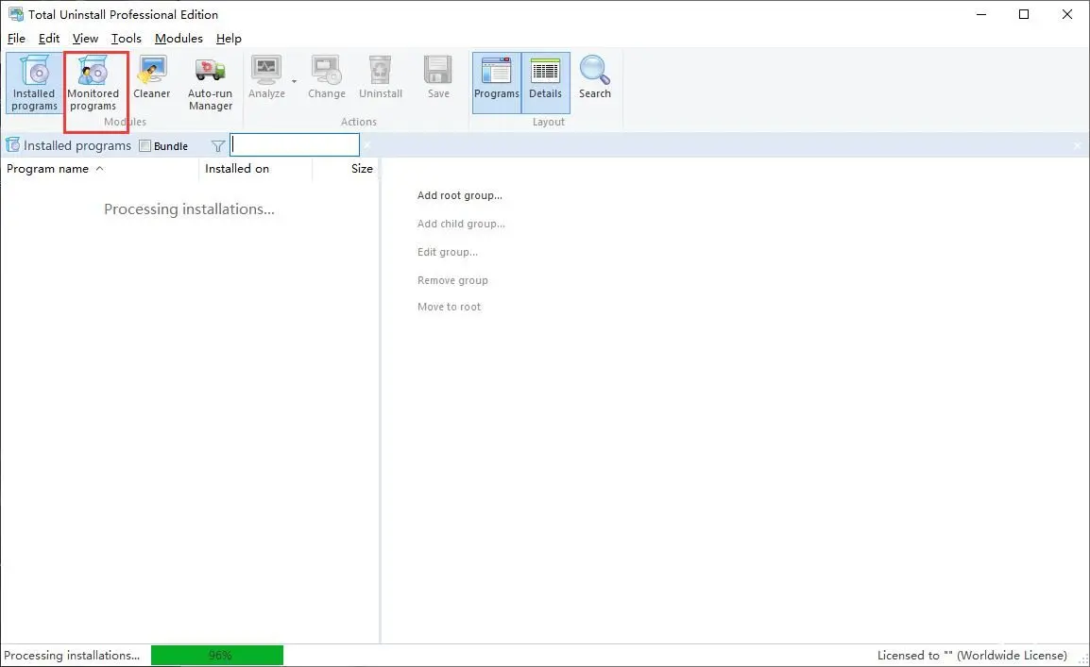Image resolution: width=1090 pixels, height=667 pixels.
Task: Click the Installed programs panel icon
Action: coord(12,145)
